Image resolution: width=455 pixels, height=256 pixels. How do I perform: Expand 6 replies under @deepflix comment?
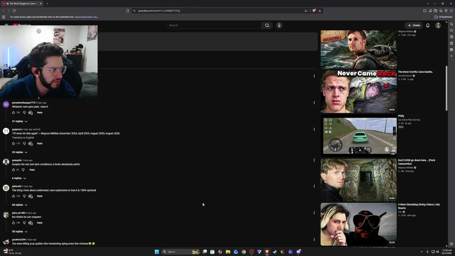coord(19,178)
